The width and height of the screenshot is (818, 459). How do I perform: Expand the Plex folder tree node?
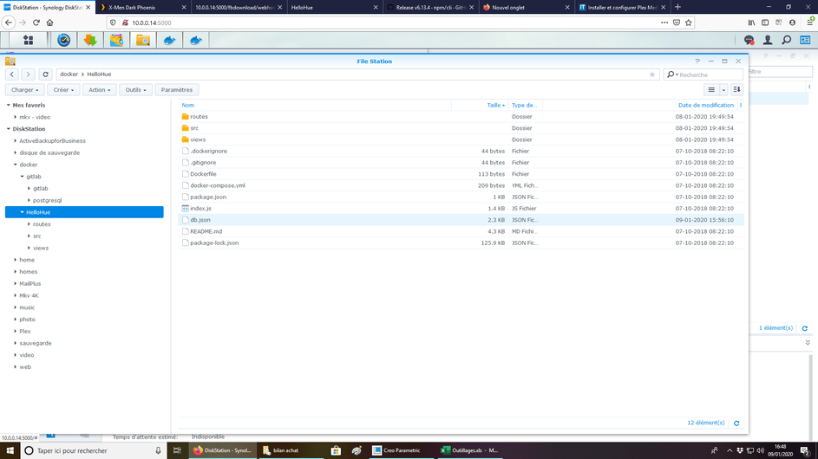(x=15, y=332)
